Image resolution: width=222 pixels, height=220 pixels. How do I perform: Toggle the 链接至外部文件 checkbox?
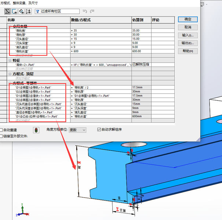tap(1, 136)
